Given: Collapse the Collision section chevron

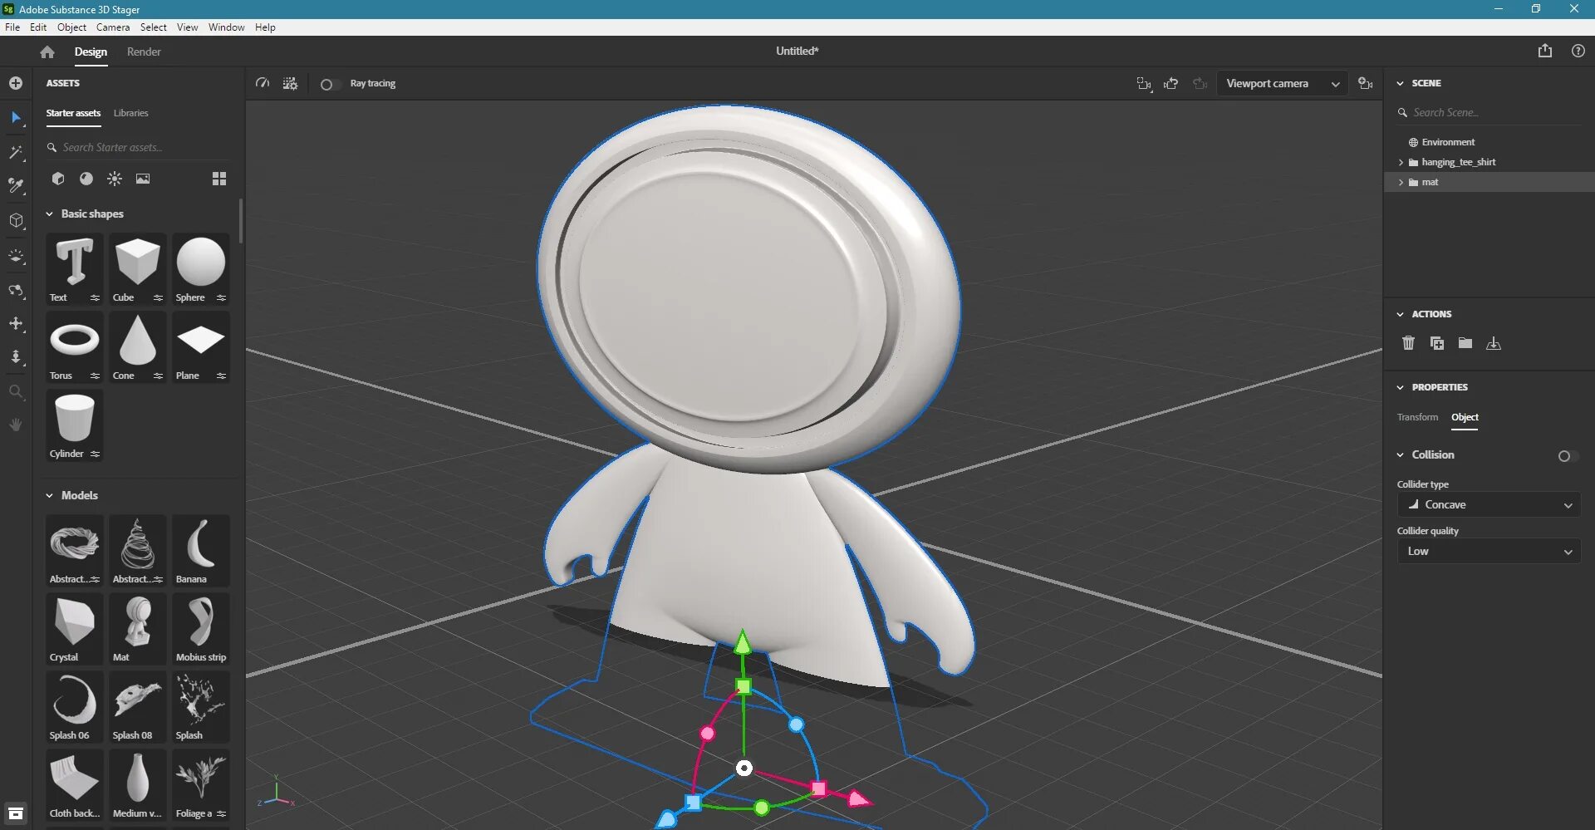Looking at the screenshot, I should [x=1400, y=454].
